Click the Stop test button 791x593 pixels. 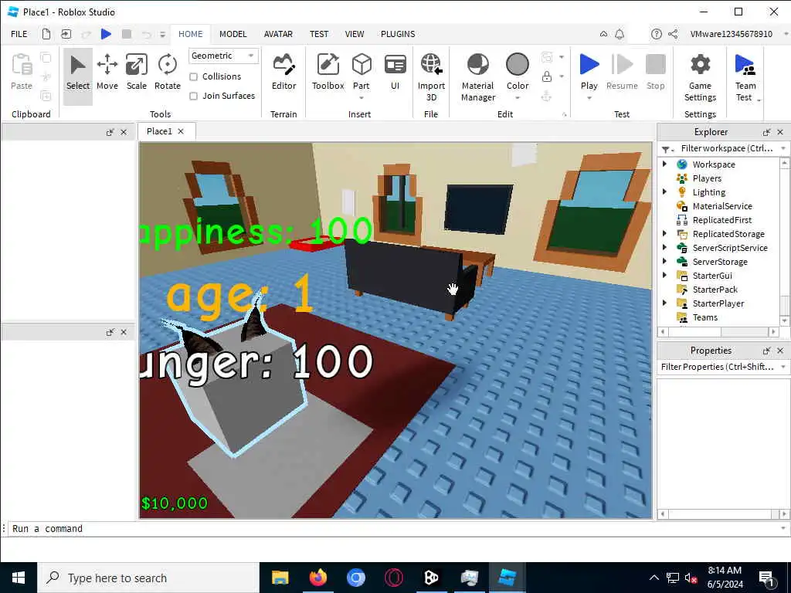click(655, 72)
